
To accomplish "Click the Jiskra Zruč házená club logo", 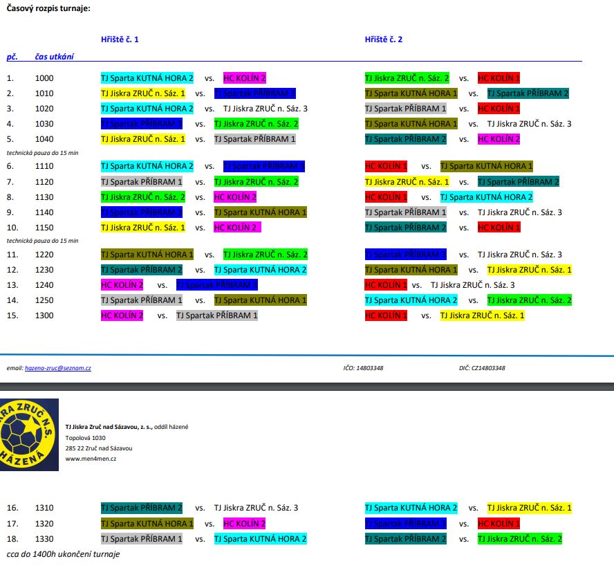I will 29,434.
